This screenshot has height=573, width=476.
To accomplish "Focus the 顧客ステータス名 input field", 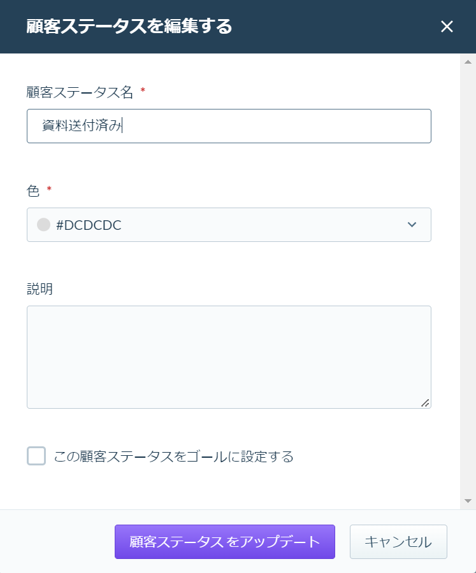I will click(229, 126).
